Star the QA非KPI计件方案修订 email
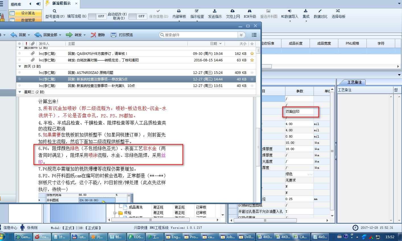Screen dimensions: 402x241 (x=252, y=53)
